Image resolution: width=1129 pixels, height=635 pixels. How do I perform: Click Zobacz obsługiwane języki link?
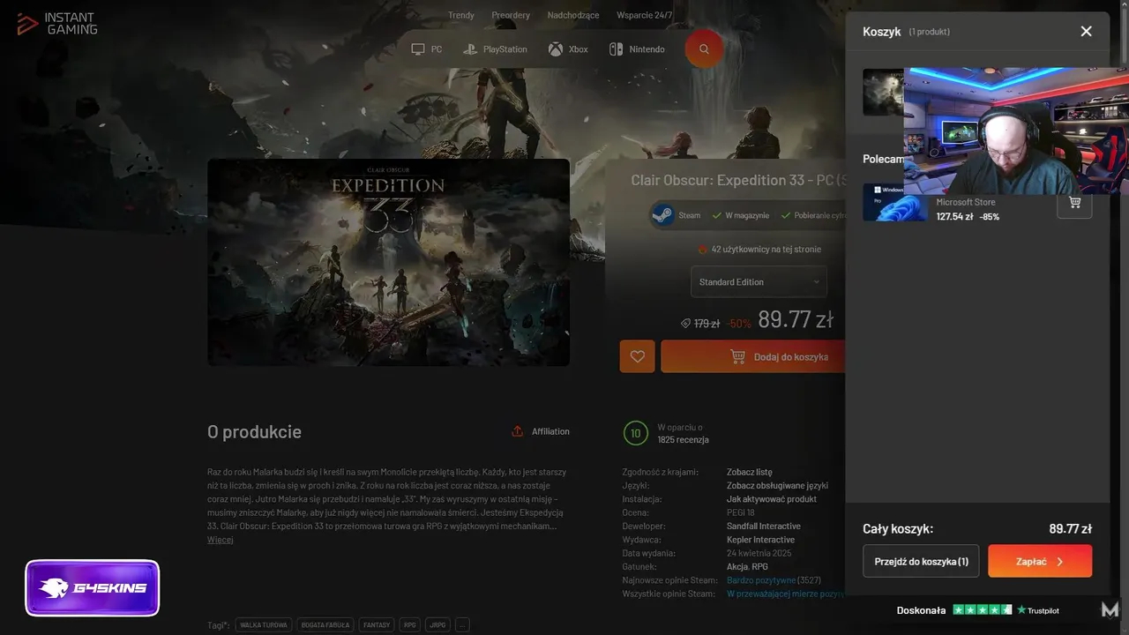pos(777,485)
